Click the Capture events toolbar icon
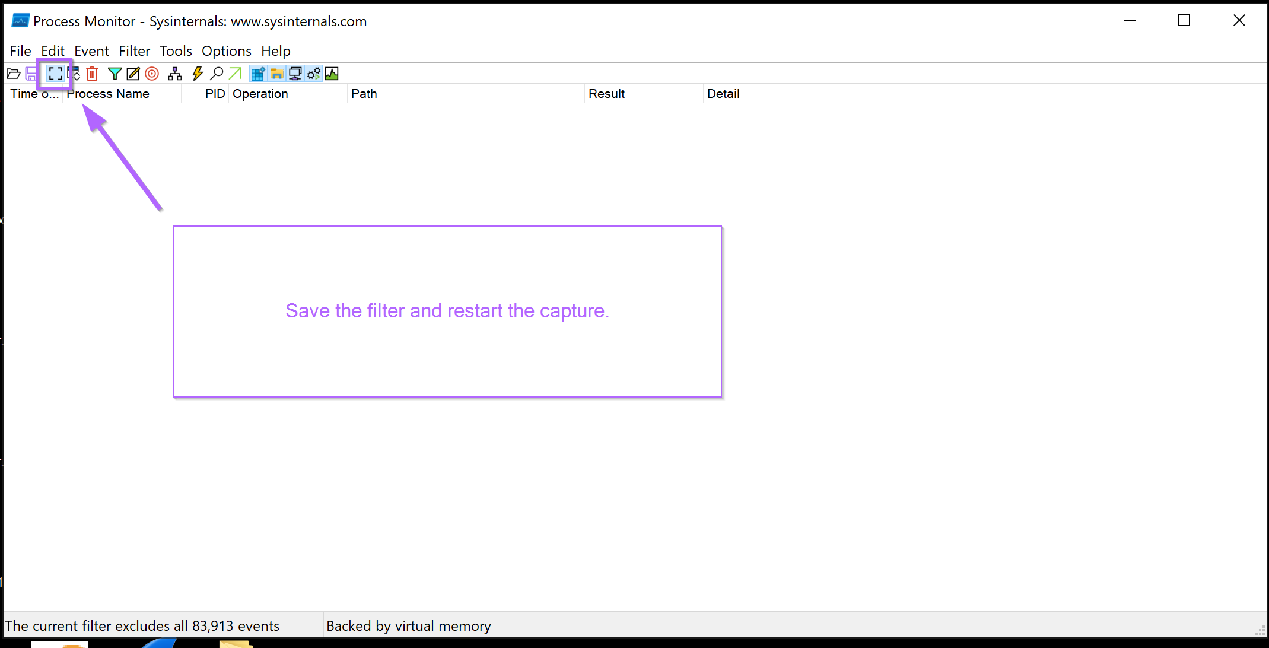This screenshot has width=1269, height=648. point(55,74)
